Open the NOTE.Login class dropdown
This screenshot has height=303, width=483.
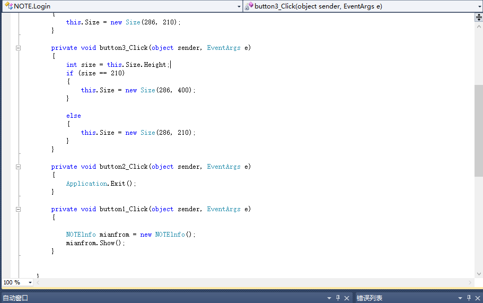pyautogui.click(x=239, y=6)
